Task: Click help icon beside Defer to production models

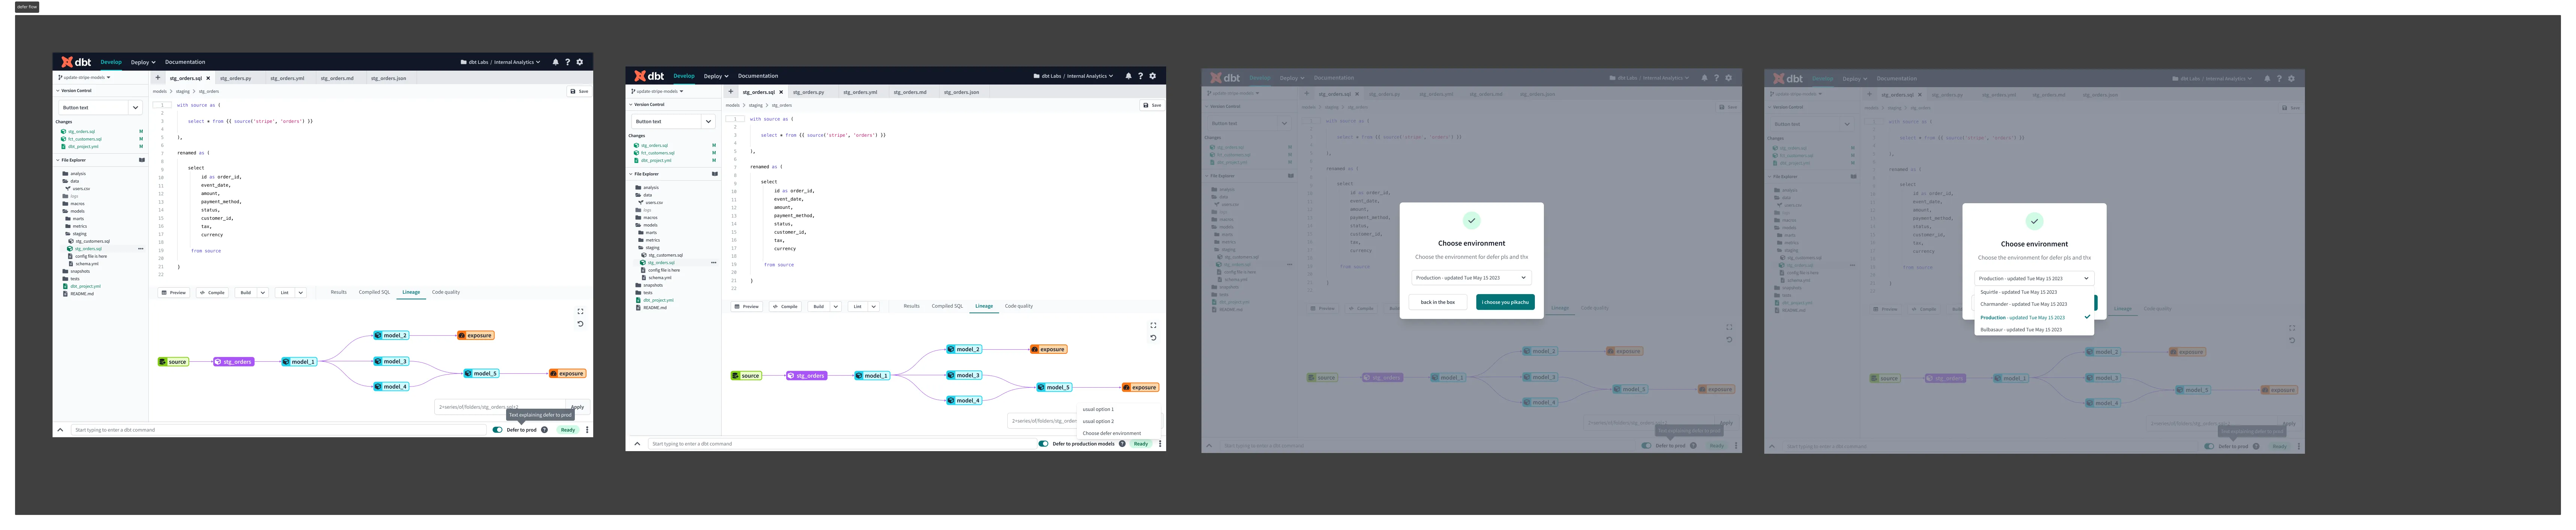Action: tap(1122, 444)
